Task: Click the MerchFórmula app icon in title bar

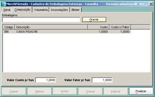Action: tap(4, 4)
